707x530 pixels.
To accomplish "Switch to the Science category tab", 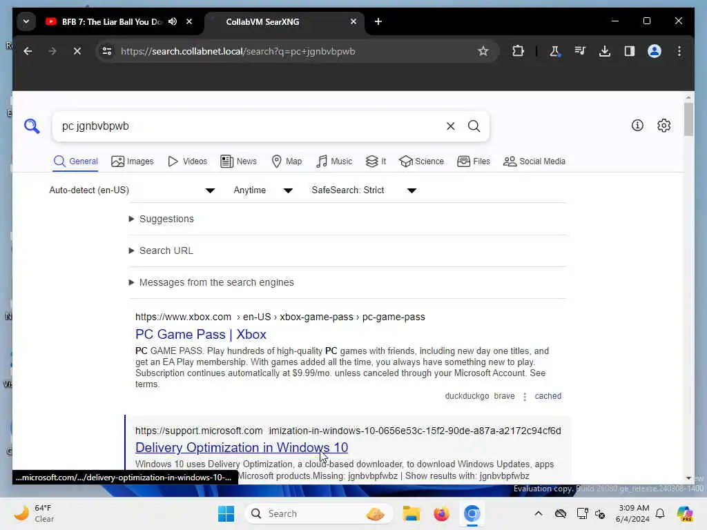I will point(421,161).
